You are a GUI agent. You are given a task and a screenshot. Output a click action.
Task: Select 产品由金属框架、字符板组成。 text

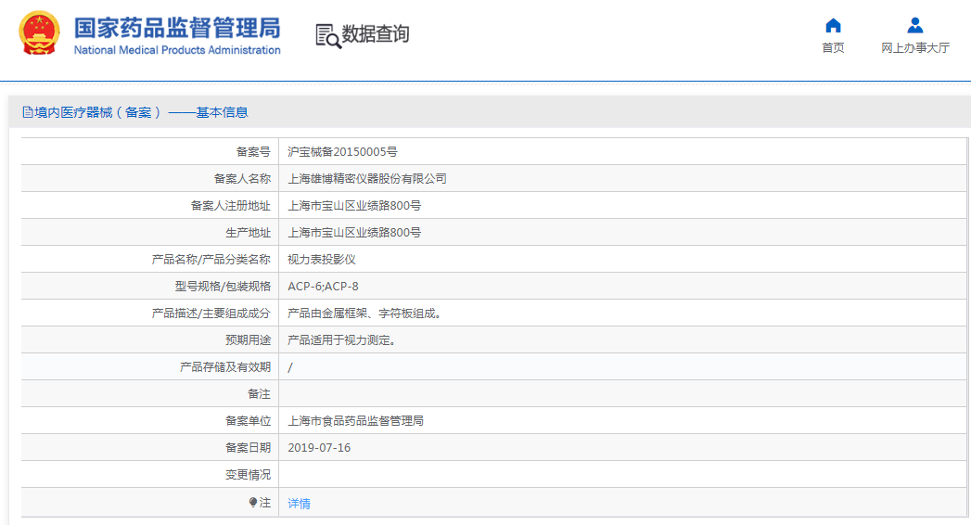point(366,314)
